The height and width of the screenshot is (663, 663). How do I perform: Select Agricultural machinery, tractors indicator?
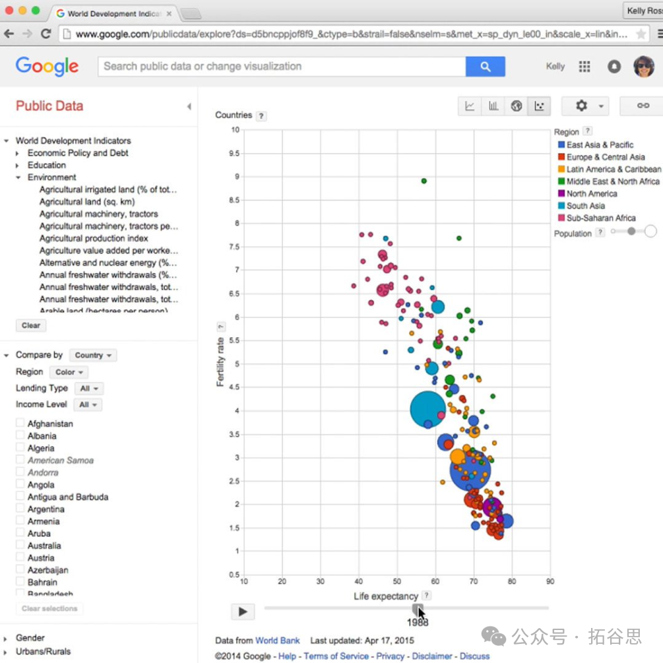click(98, 214)
